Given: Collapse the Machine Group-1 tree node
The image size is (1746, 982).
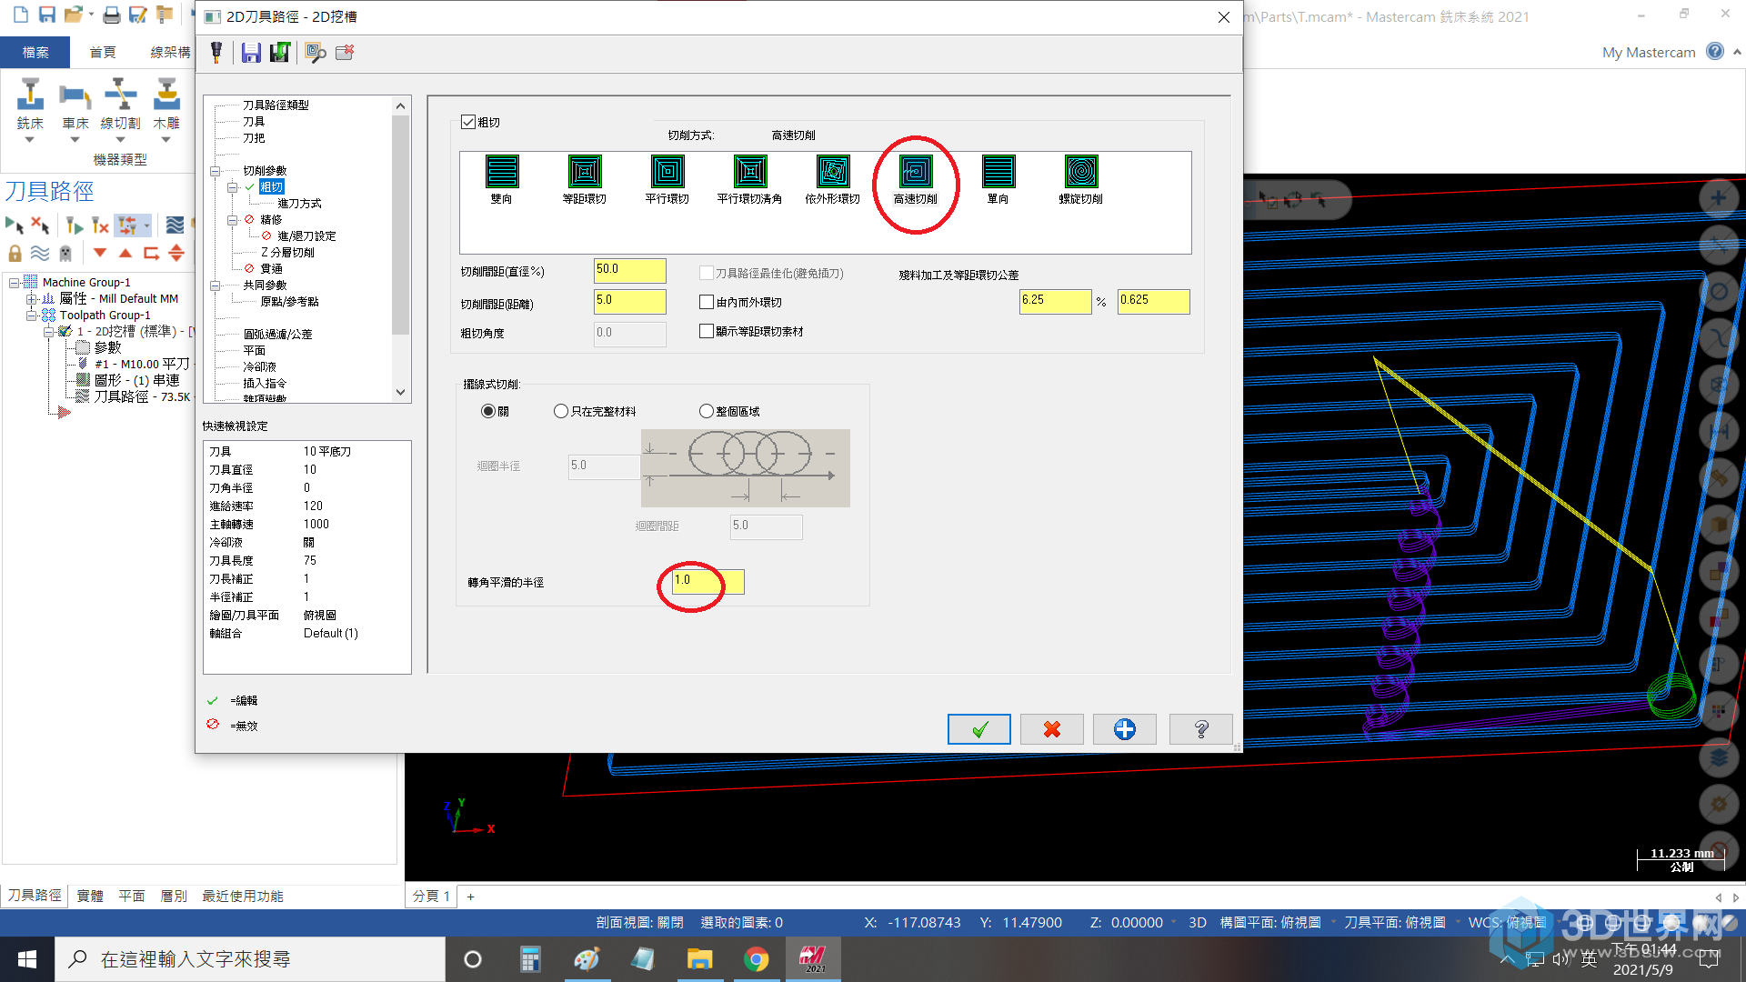Looking at the screenshot, I should click(15, 283).
